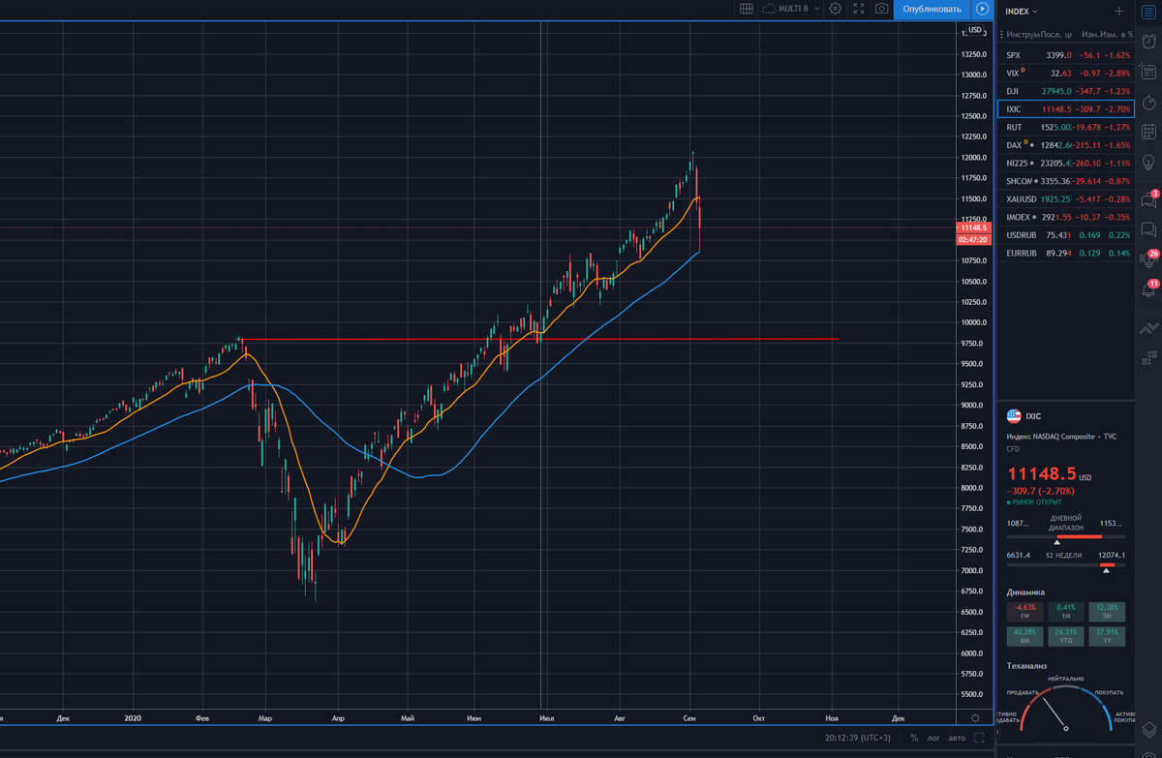This screenshot has width=1162, height=758.
Task: Click the 20:12:39 (UTC+3) timezone clock
Action: pyautogui.click(x=860, y=738)
